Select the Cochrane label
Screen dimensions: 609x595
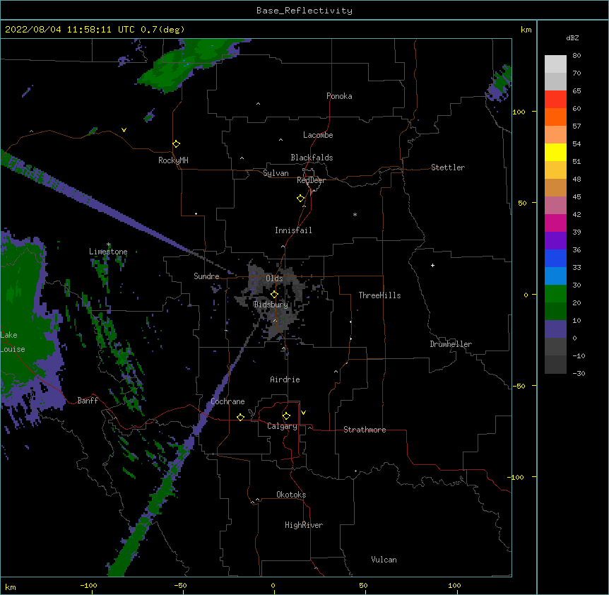tap(227, 401)
